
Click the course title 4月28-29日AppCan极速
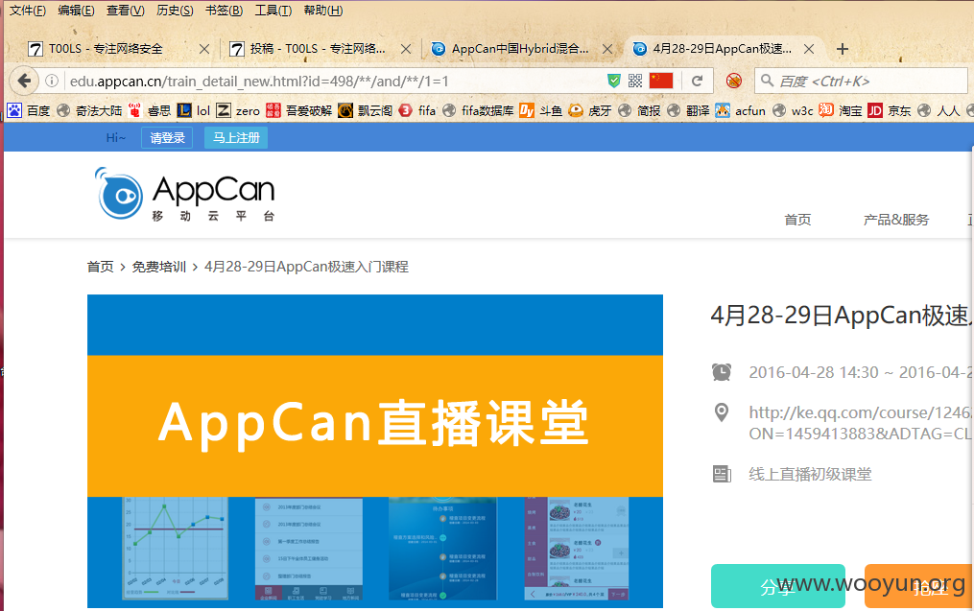pos(842,316)
